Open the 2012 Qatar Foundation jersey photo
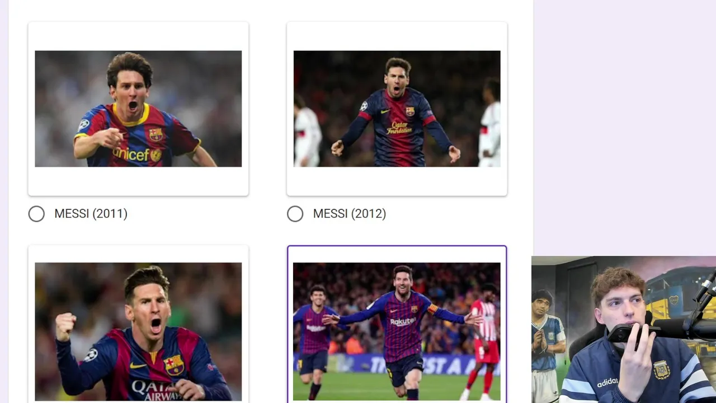Screen dimensions: 716x403 (x=397, y=109)
